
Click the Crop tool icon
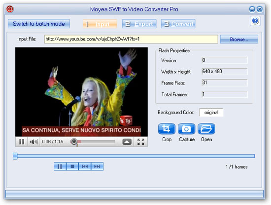[x=167, y=129]
